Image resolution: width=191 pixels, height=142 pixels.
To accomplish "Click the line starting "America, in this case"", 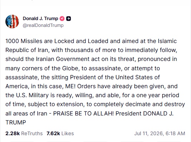I will click(x=91, y=86).
